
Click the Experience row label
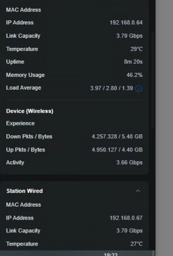click(20, 123)
